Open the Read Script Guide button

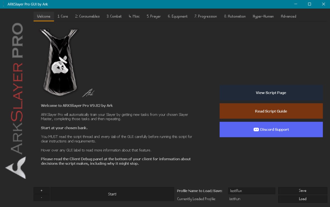pos(271,111)
